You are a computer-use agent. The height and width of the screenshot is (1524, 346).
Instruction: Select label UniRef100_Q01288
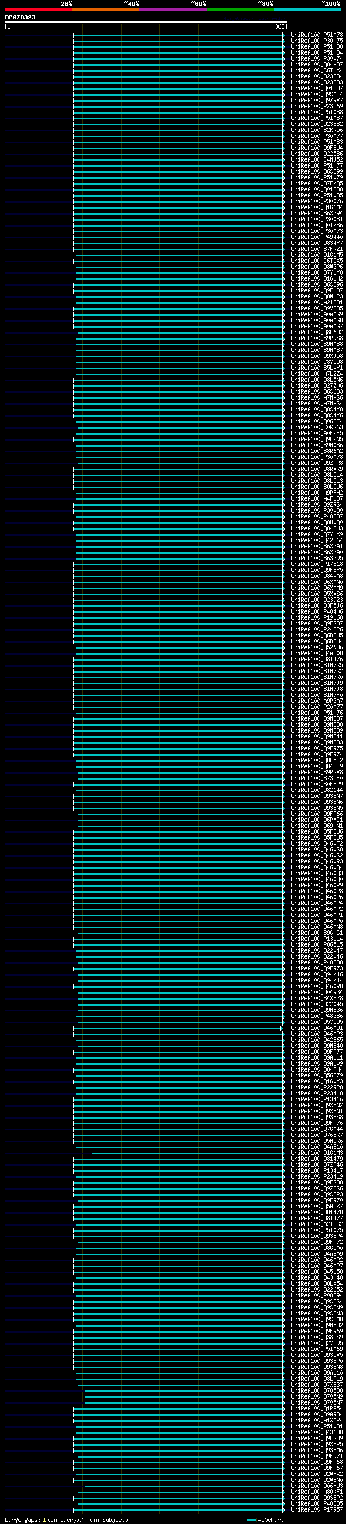point(317,189)
